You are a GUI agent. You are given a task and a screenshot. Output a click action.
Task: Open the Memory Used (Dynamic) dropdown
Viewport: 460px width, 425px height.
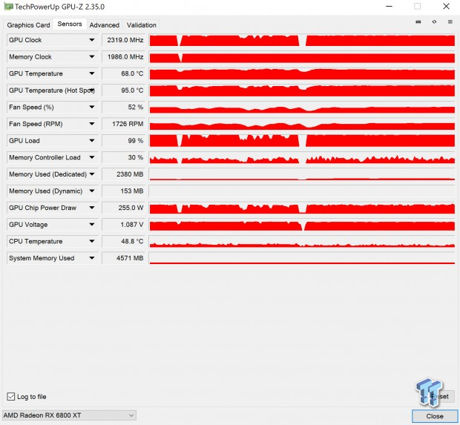[92, 191]
